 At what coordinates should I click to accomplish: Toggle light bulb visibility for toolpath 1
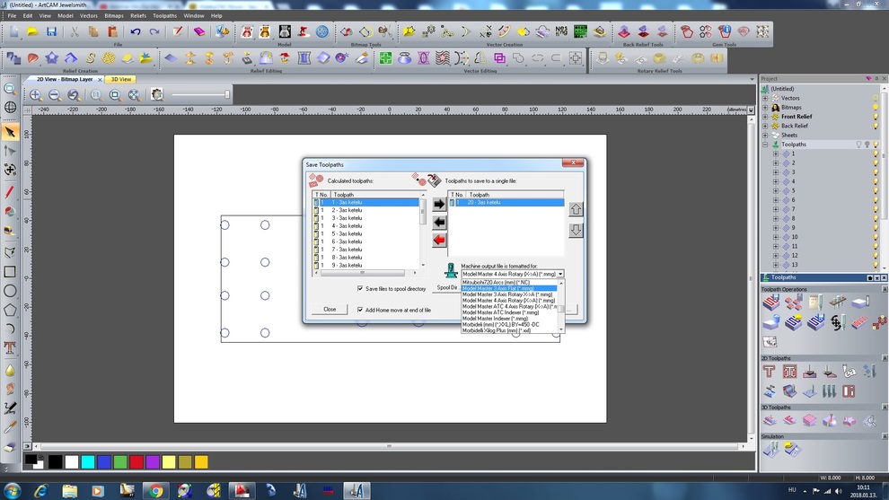click(x=876, y=154)
